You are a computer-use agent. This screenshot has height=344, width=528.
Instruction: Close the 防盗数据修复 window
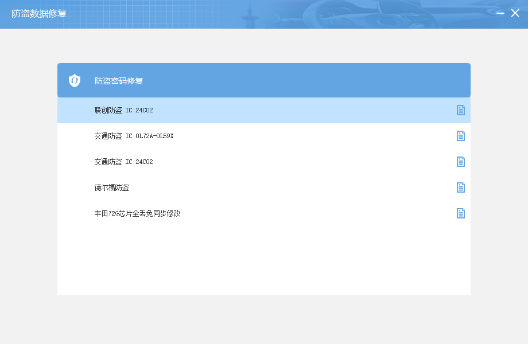515,13
